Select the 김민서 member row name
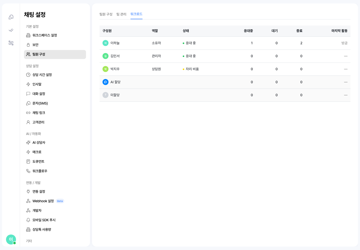Screen dimensions: 360x250 [x=115, y=56]
